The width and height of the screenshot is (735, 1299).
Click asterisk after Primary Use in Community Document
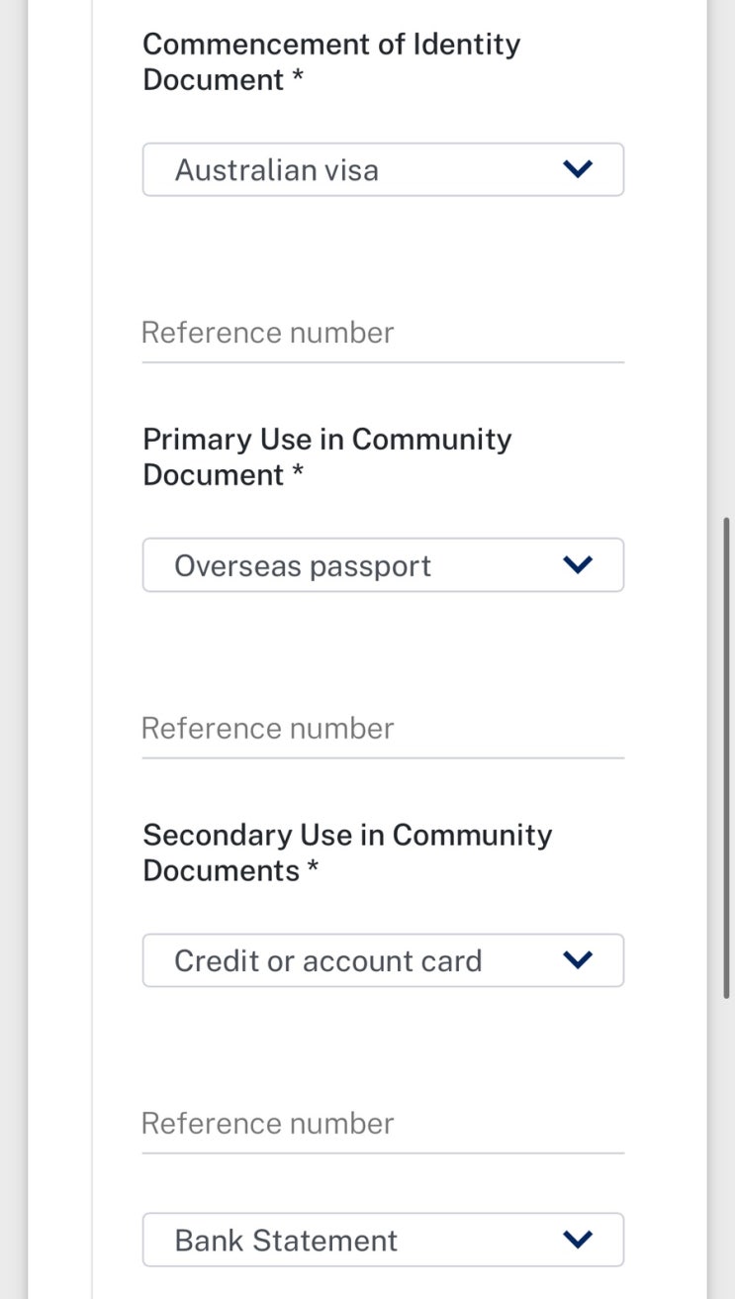297,475
